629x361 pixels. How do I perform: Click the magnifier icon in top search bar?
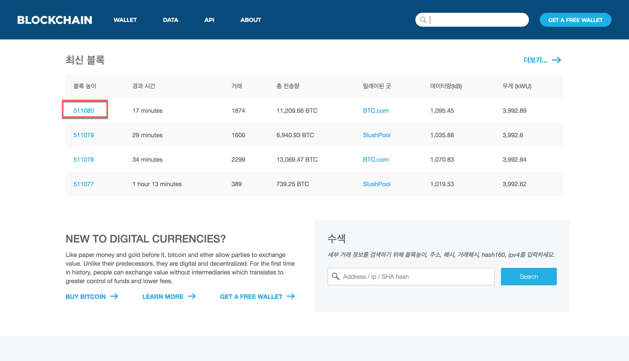click(x=423, y=20)
